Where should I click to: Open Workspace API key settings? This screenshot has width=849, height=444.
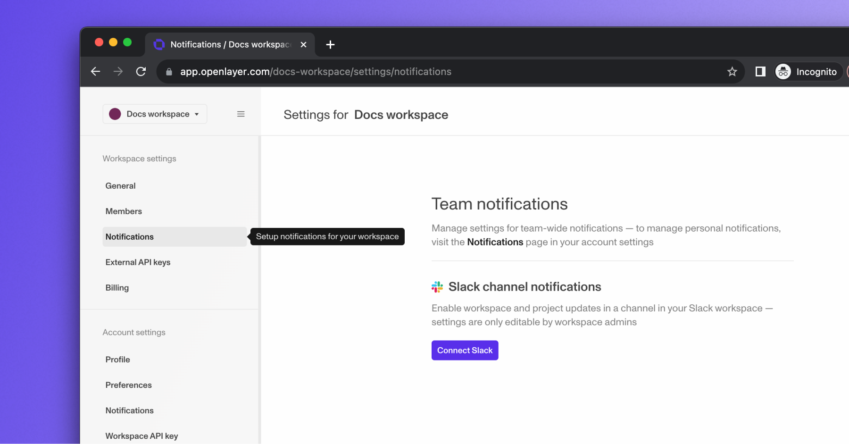175,436
